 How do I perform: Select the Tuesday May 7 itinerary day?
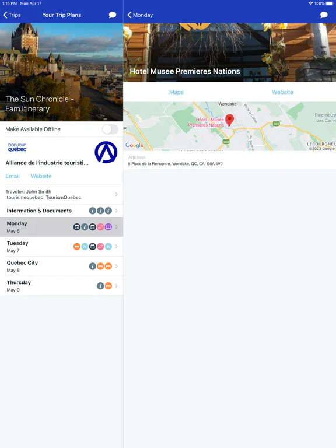coord(61,247)
